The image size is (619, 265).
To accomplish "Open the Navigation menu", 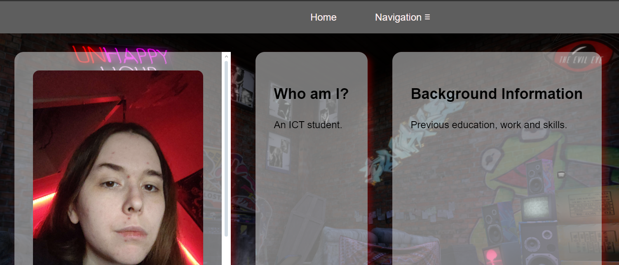I will tap(403, 17).
